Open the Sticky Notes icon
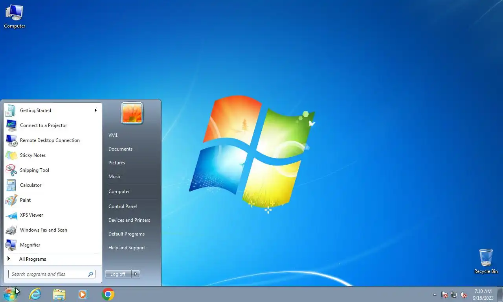The width and height of the screenshot is (503, 302). pos(11,155)
